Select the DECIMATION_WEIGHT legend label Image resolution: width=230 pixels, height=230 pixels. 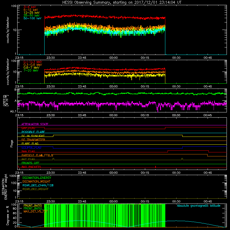point(37,182)
